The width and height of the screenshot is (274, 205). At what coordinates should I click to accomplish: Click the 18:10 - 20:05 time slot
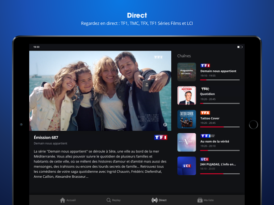[x=207, y=169]
